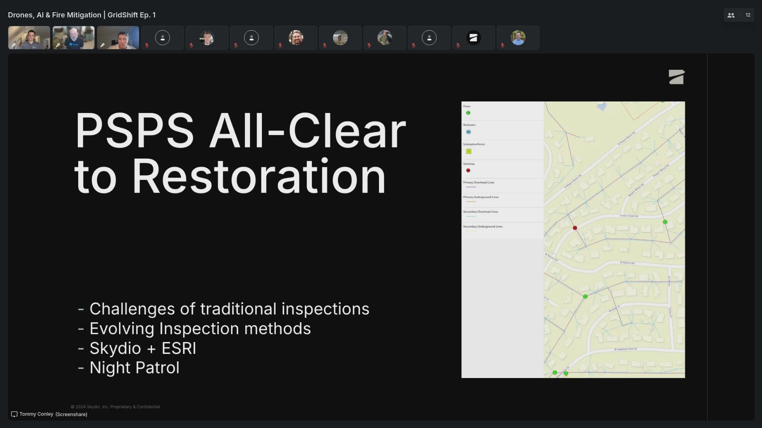
Task: Click the Secondary Underground Lines legend label
Action: (483, 226)
